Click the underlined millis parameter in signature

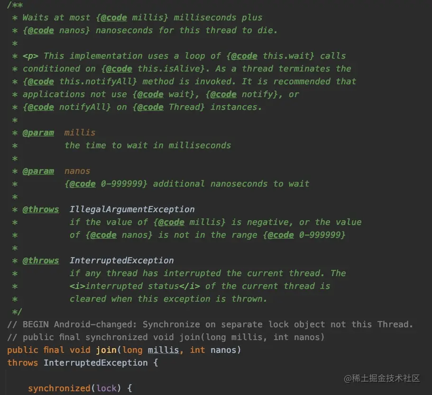click(x=163, y=350)
